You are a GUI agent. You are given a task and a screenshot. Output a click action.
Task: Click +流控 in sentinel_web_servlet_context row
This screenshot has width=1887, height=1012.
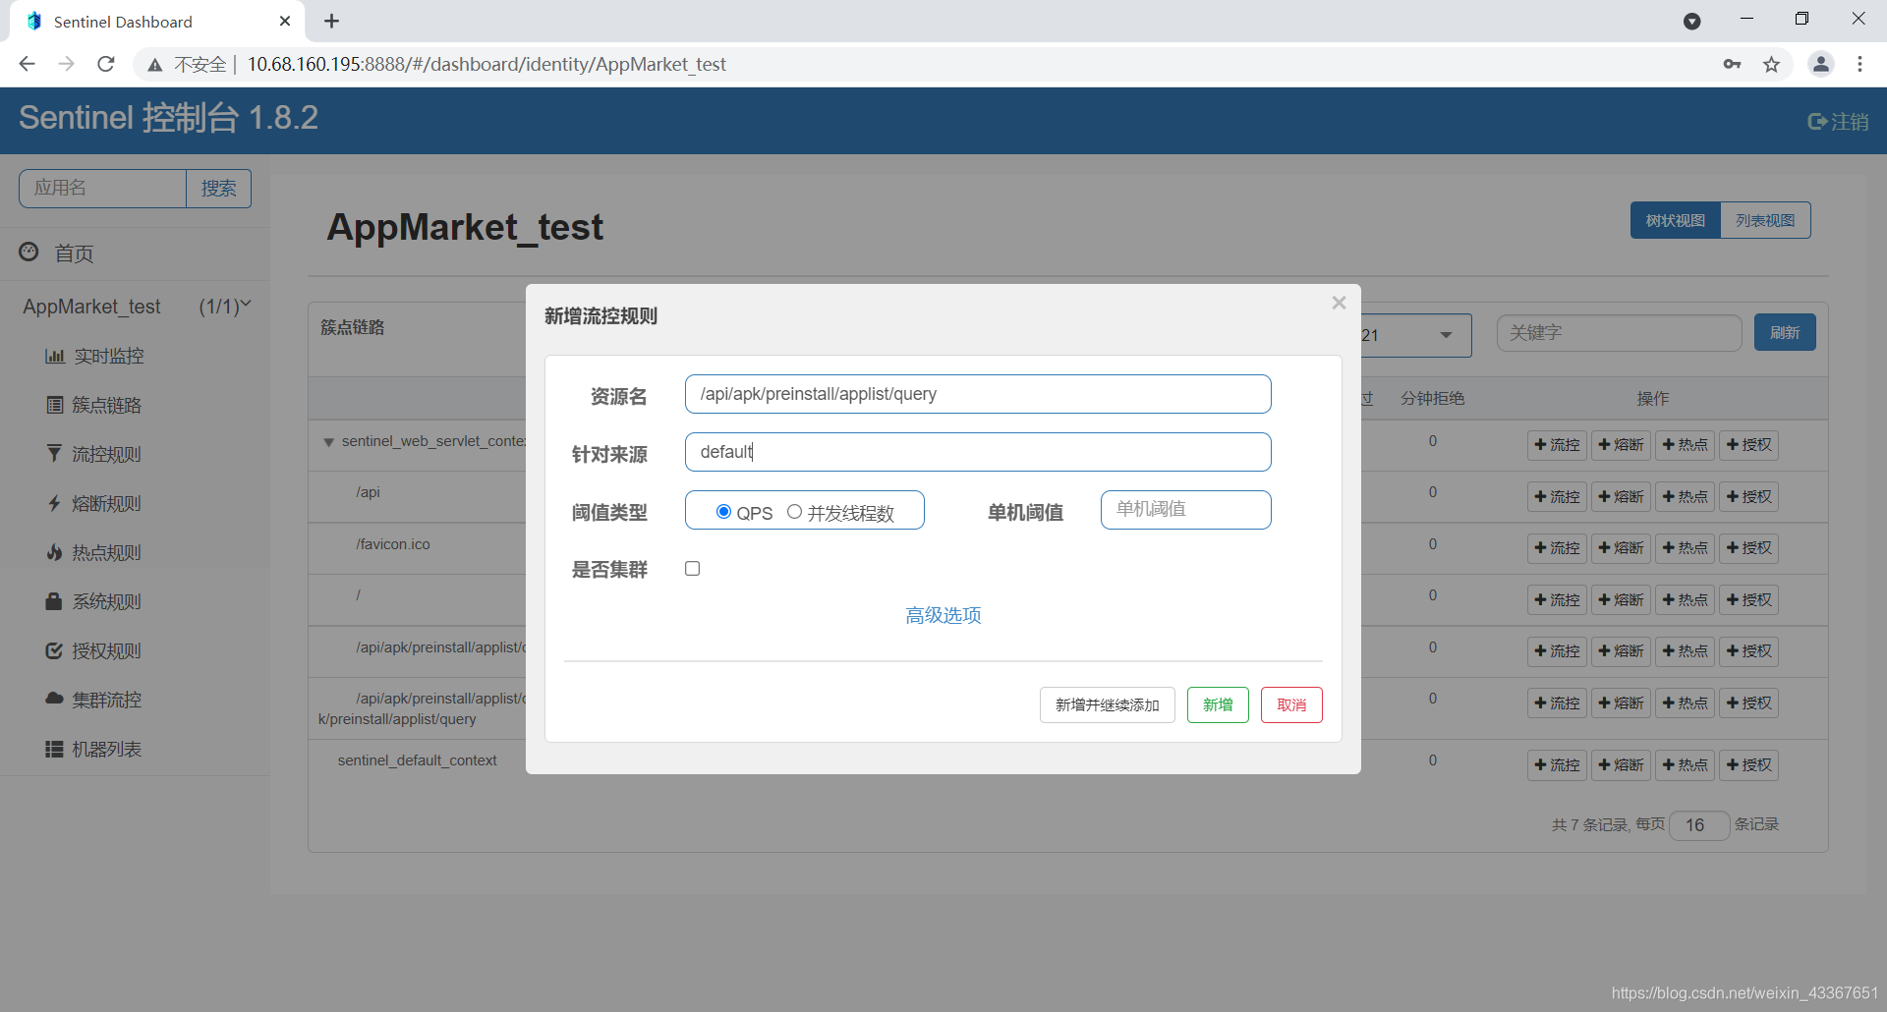[x=1557, y=445]
